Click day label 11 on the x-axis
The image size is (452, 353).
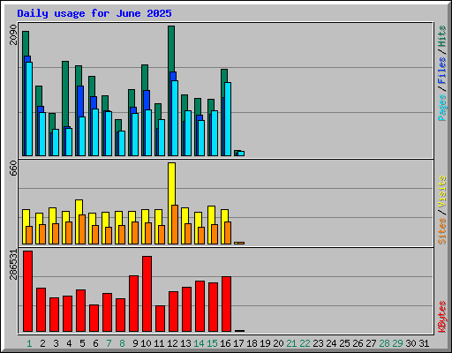pyautogui.click(x=159, y=343)
